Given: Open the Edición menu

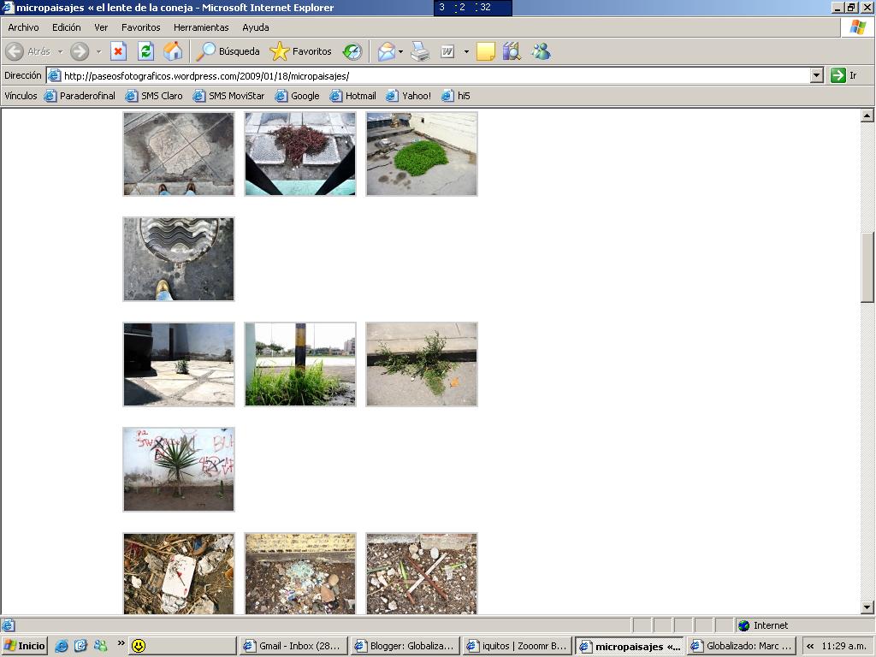Looking at the screenshot, I should pos(67,27).
